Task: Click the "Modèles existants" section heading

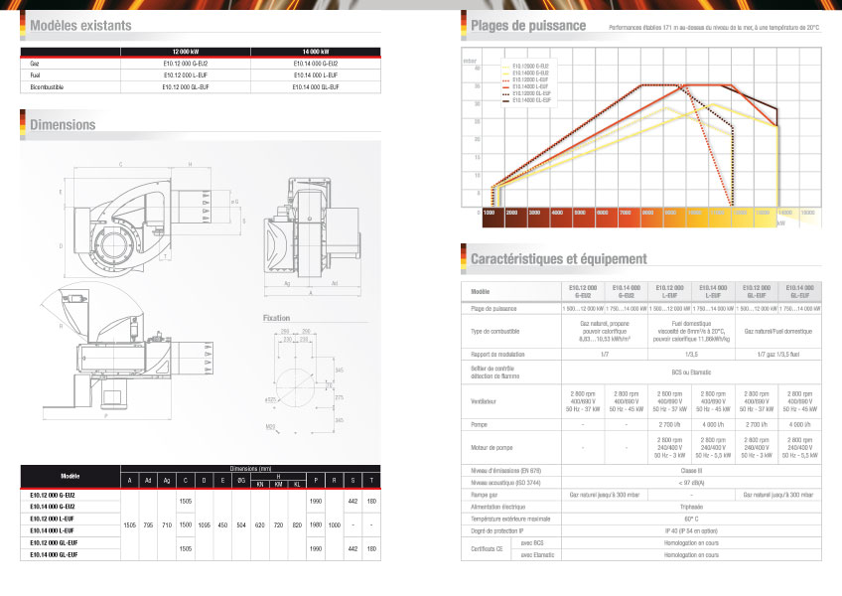Action: (x=80, y=25)
